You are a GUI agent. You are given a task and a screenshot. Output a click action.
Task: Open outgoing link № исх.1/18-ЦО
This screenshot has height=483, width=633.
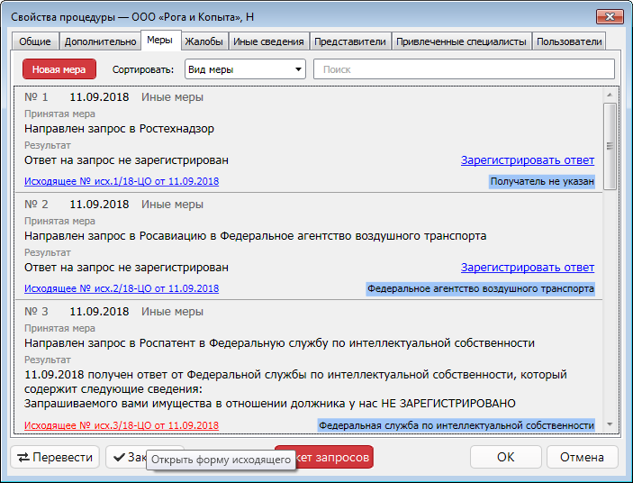coord(122,181)
